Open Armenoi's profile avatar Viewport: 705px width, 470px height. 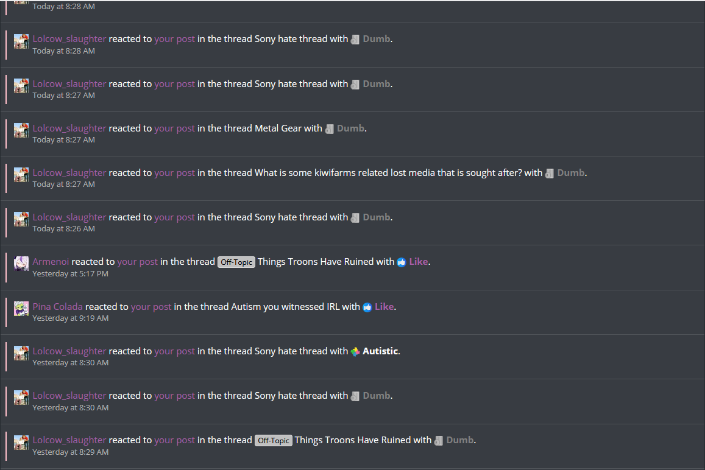coord(21,264)
